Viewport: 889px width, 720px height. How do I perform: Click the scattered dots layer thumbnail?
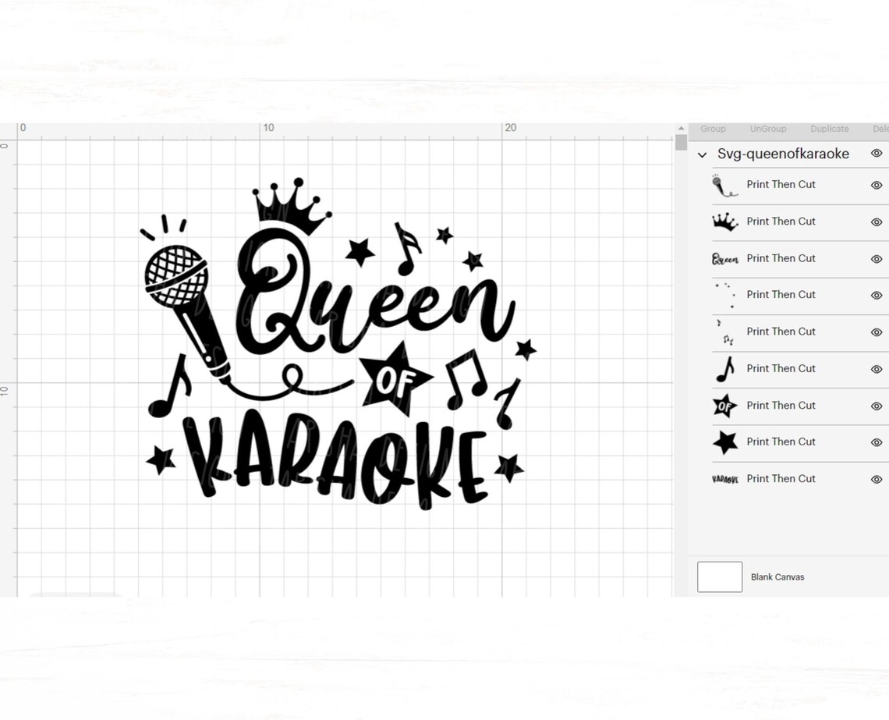pyautogui.click(x=724, y=295)
